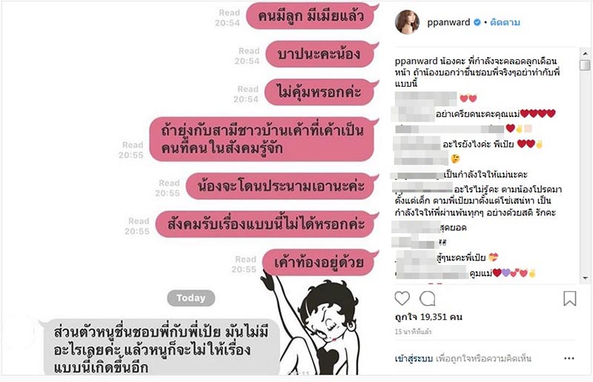This screenshot has width=593, height=382.
Task: Follow ppanward with the ติดตาม link
Action: pyautogui.click(x=505, y=22)
